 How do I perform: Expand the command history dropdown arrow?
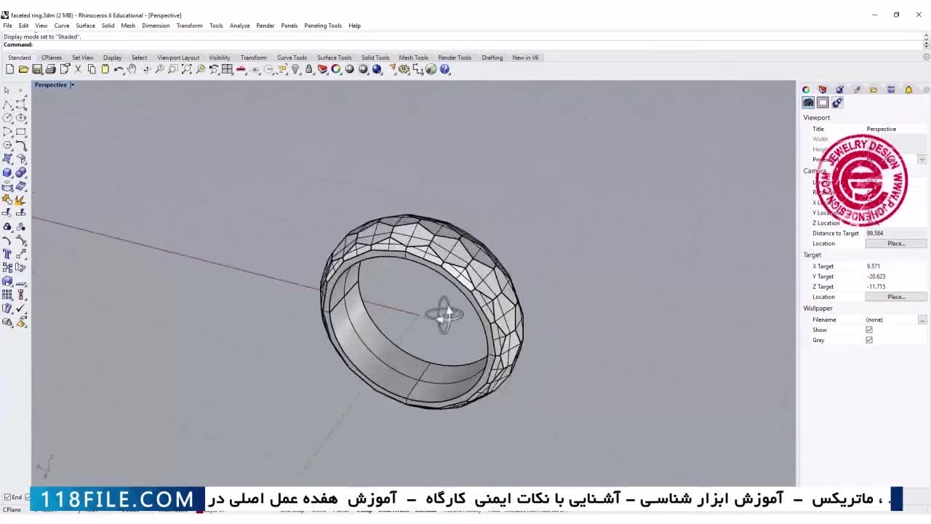click(x=926, y=45)
